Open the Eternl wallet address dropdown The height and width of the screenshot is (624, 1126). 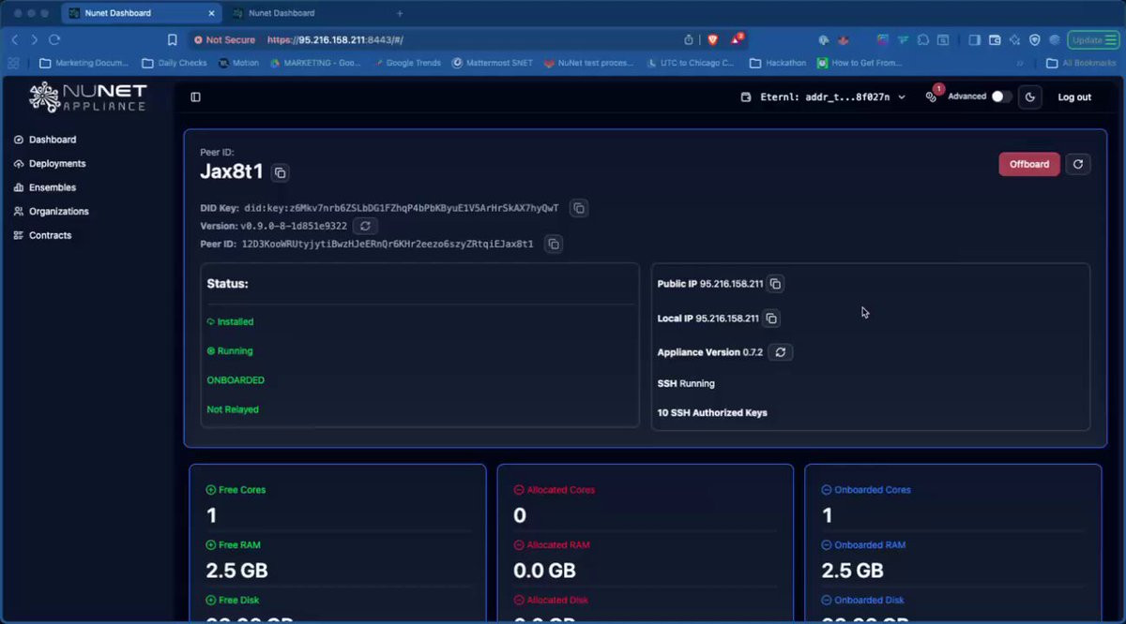click(x=824, y=97)
